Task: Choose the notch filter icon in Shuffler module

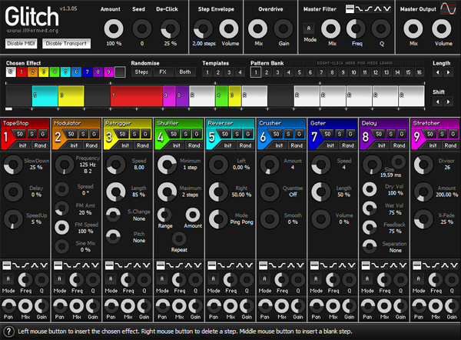Action: (x=197, y=265)
